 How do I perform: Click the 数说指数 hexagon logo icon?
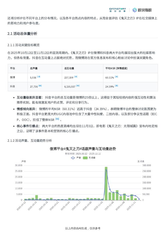click(135, 10)
